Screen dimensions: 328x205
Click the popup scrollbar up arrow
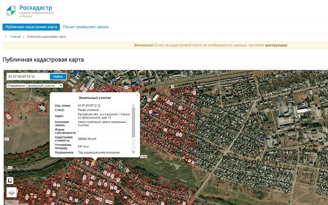coord(133,106)
